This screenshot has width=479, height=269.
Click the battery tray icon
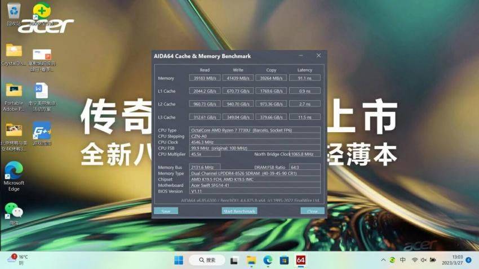[433, 260]
